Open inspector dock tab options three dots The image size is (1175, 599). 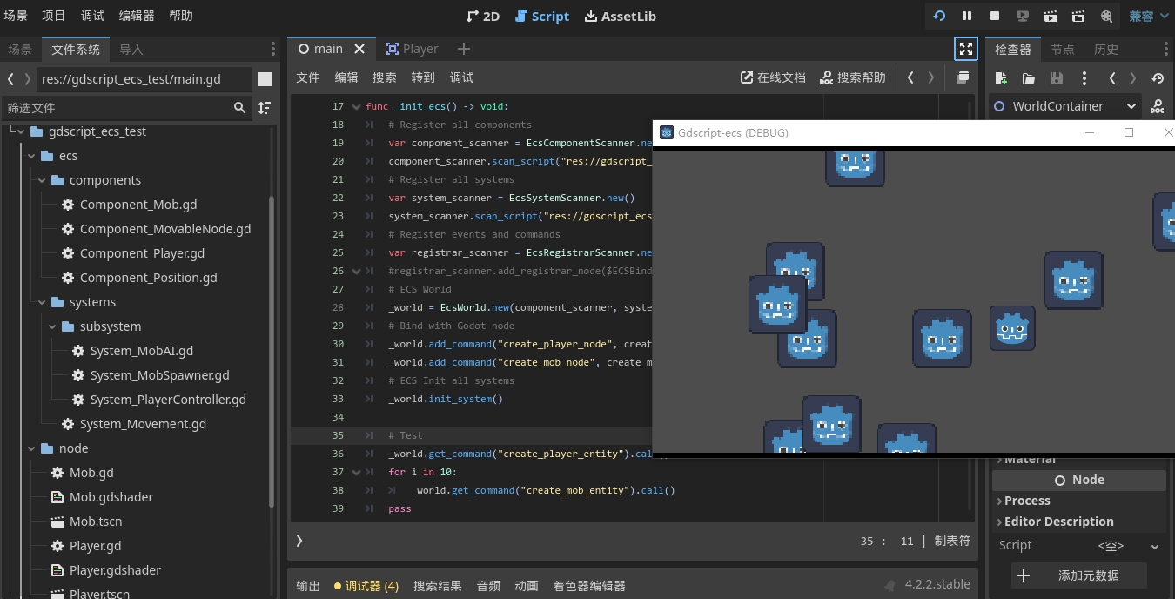[x=1166, y=49]
